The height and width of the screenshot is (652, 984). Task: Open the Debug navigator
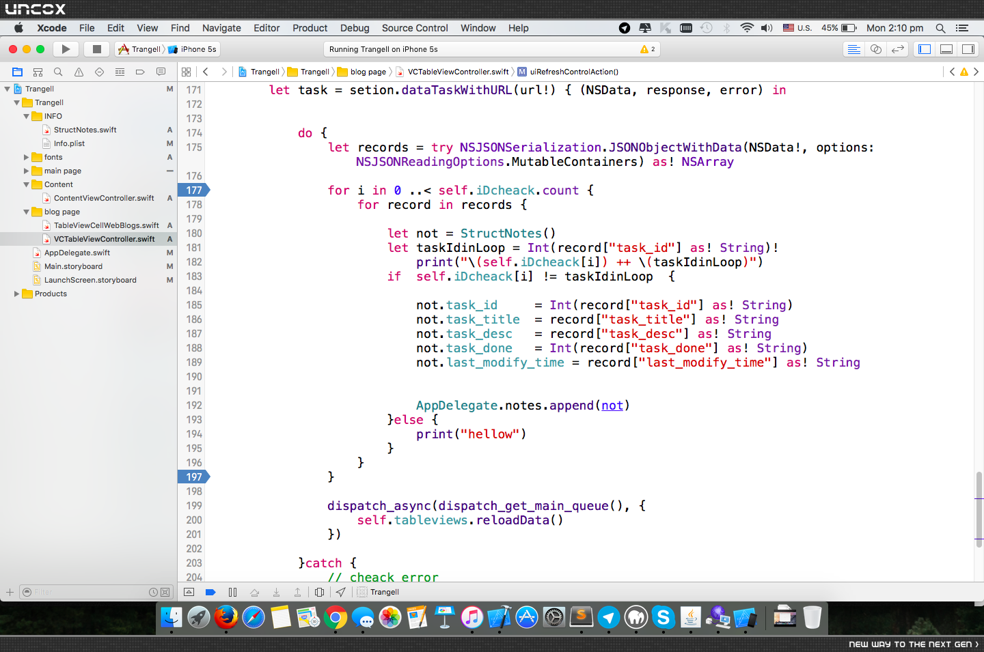pyautogui.click(x=120, y=72)
